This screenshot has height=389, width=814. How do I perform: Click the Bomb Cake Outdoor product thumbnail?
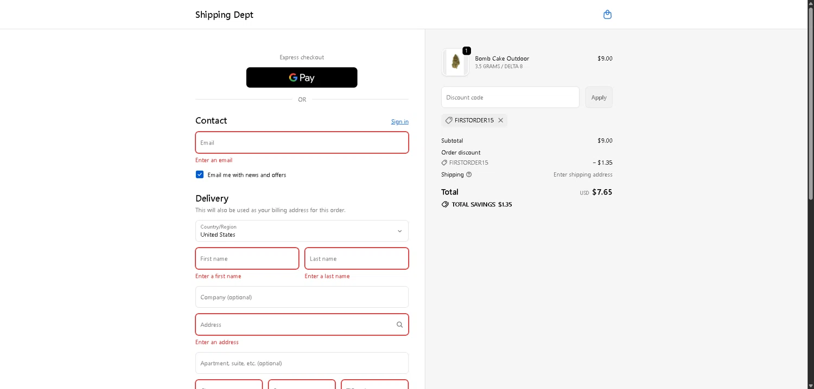pos(455,62)
